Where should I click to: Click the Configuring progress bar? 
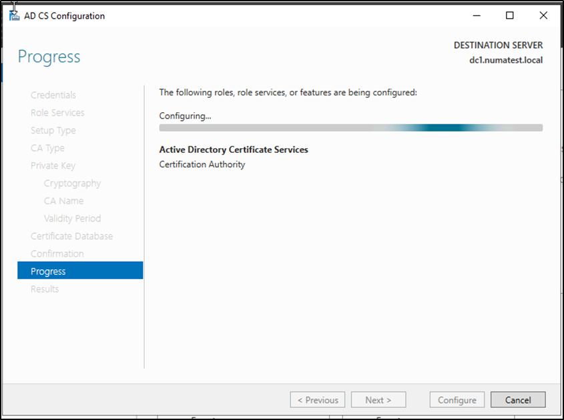pos(350,128)
